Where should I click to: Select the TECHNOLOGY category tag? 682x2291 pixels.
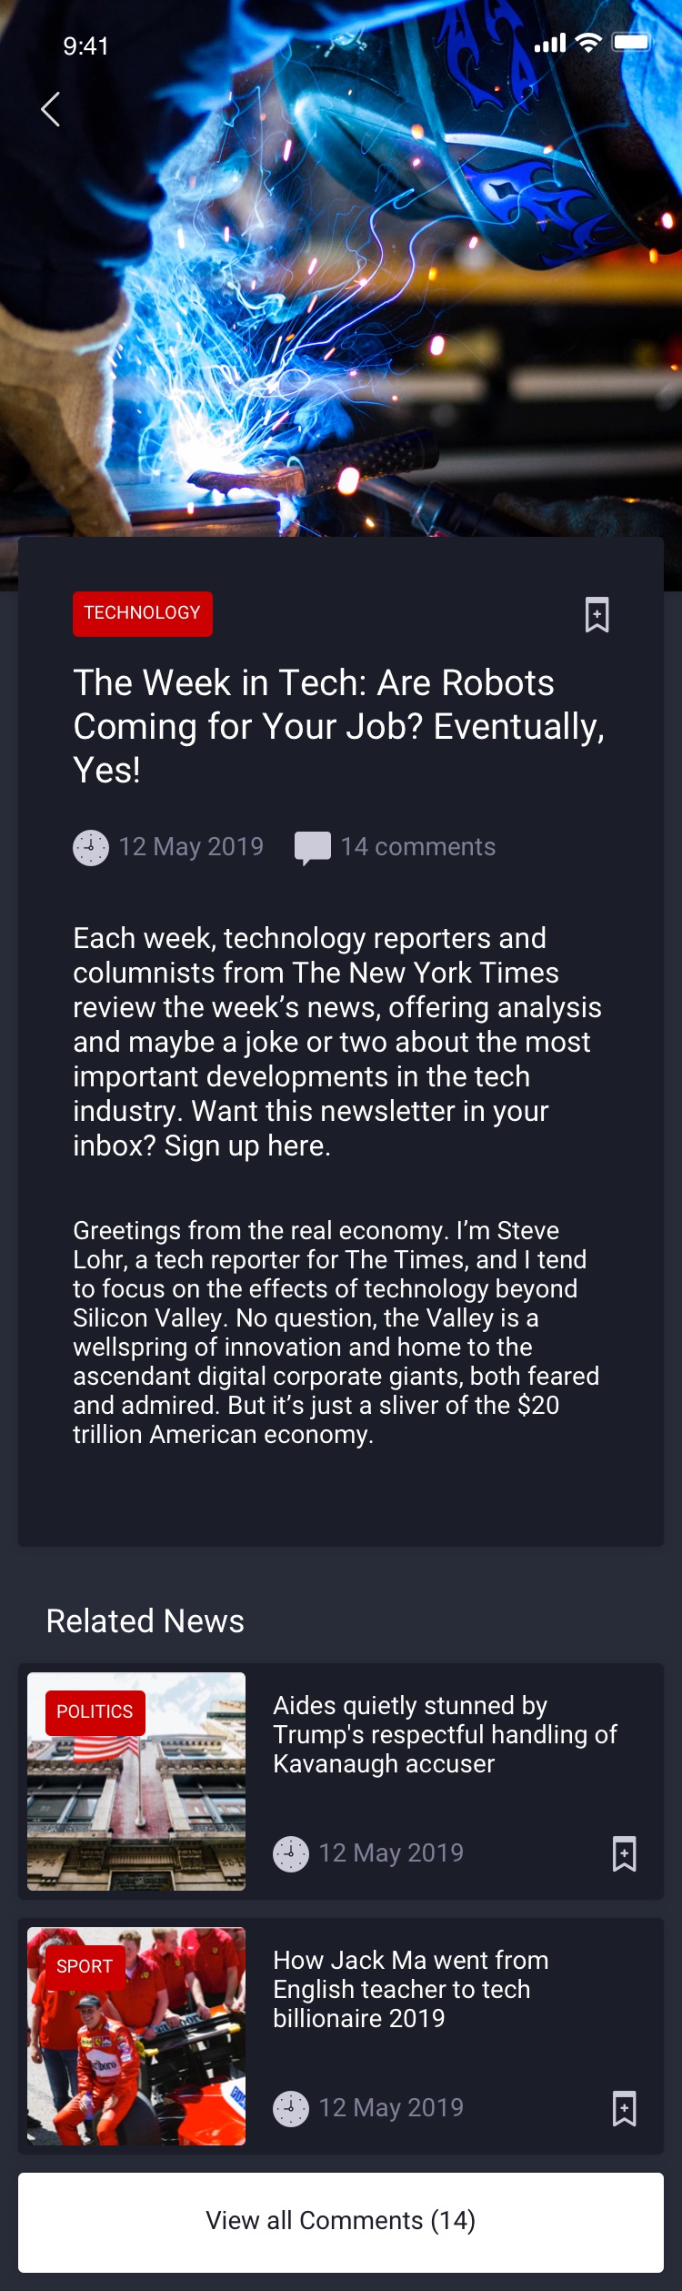pyautogui.click(x=143, y=613)
